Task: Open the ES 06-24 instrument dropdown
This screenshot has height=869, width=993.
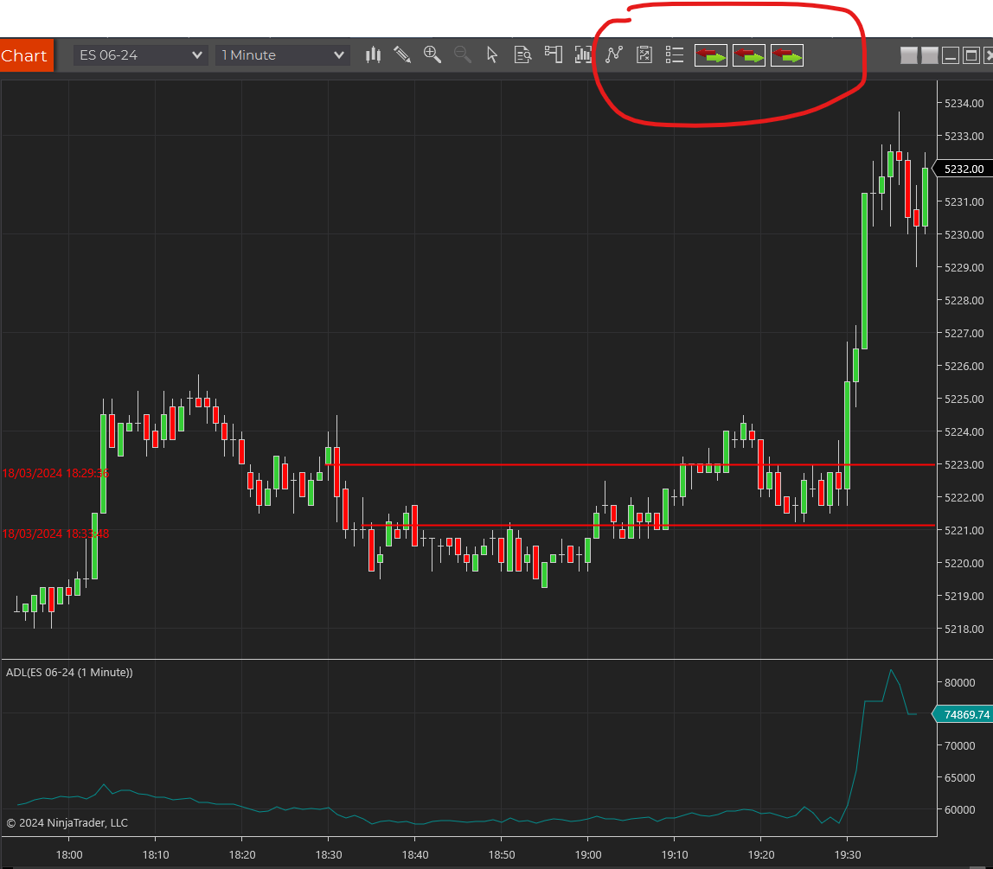Action: tap(141, 55)
